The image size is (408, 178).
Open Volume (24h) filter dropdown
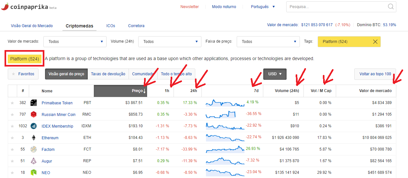click(170, 42)
